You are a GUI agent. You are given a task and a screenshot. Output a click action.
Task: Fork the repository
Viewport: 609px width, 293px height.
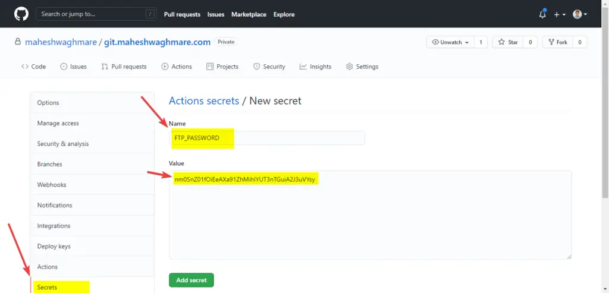tap(557, 42)
